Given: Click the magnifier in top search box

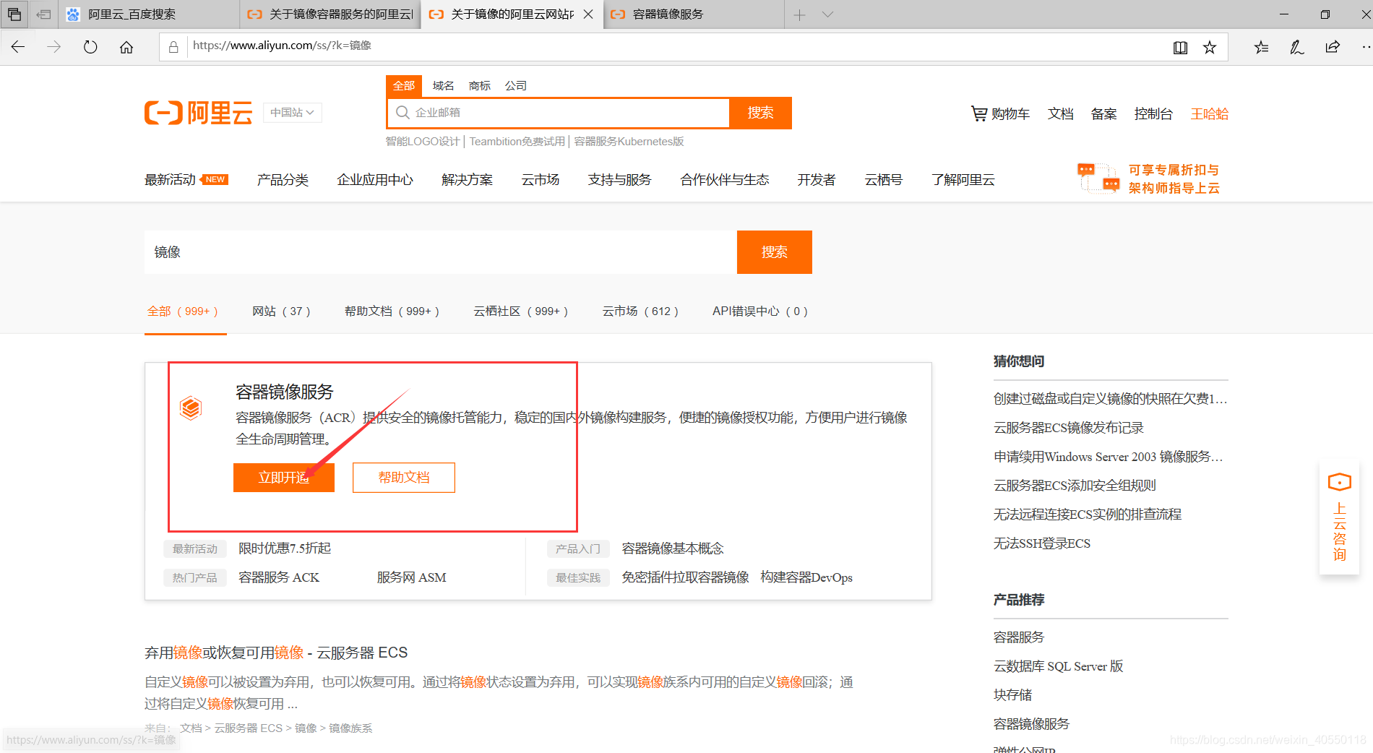Looking at the screenshot, I should coord(403,113).
